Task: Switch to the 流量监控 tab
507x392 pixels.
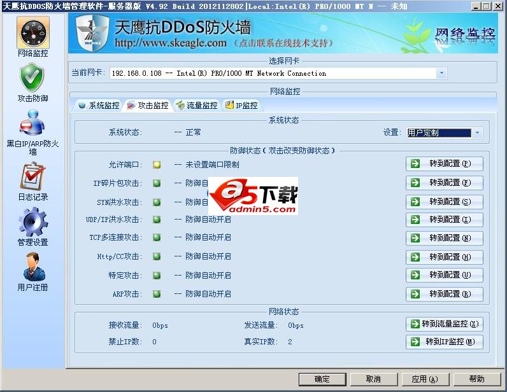Action: [197, 106]
